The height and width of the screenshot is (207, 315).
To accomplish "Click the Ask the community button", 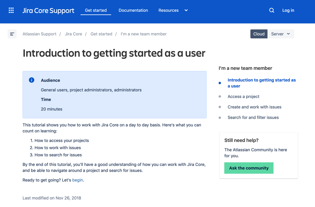I will pyautogui.click(x=249, y=168).
